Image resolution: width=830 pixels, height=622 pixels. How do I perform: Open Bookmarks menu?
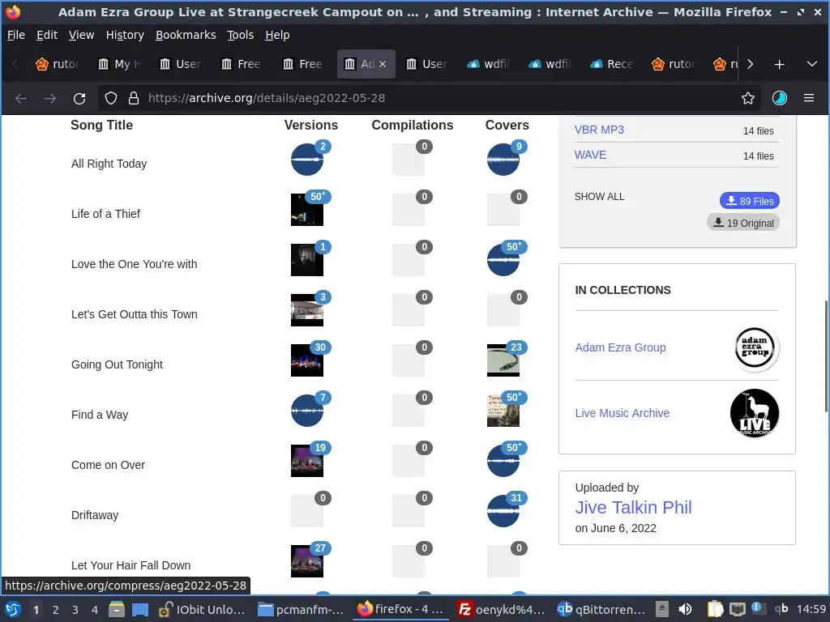click(x=186, y=35)
